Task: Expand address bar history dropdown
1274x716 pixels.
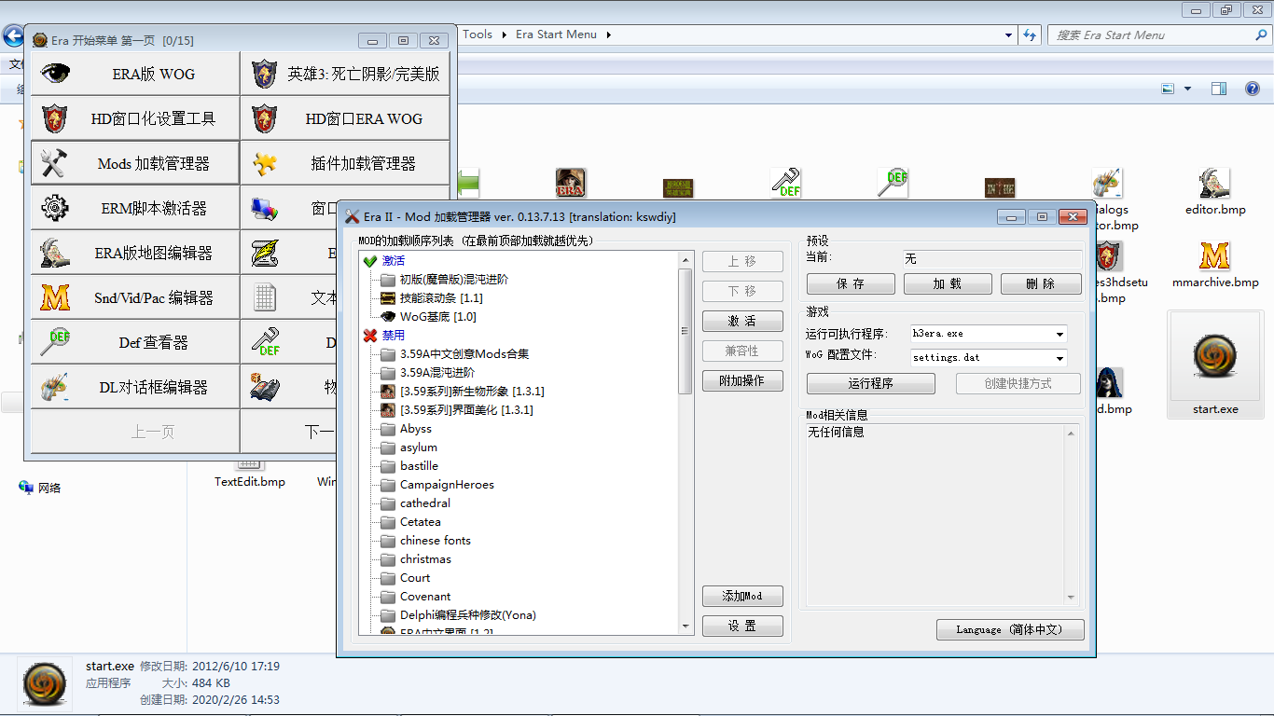Action: 1009,34
